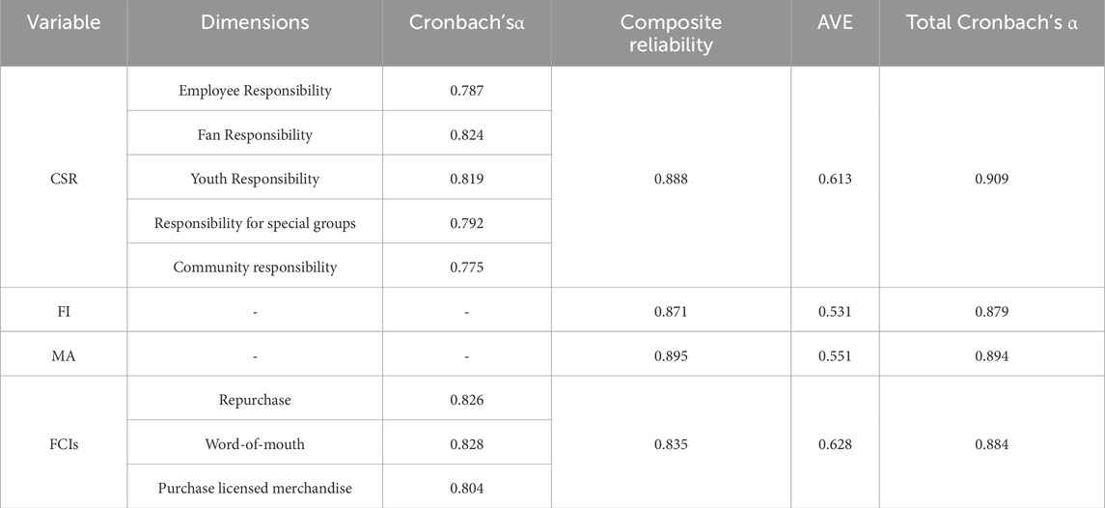Click the Purchase licensed merchandise cell
1105x508 pixels.
click(255, 488)
